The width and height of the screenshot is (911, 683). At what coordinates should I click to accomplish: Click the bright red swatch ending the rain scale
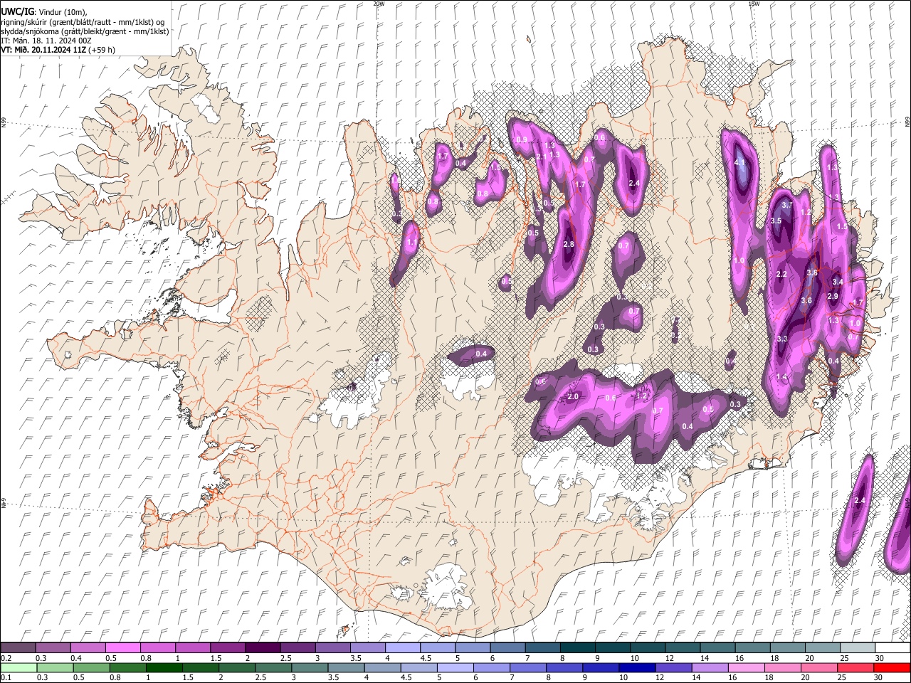point(892,667)
